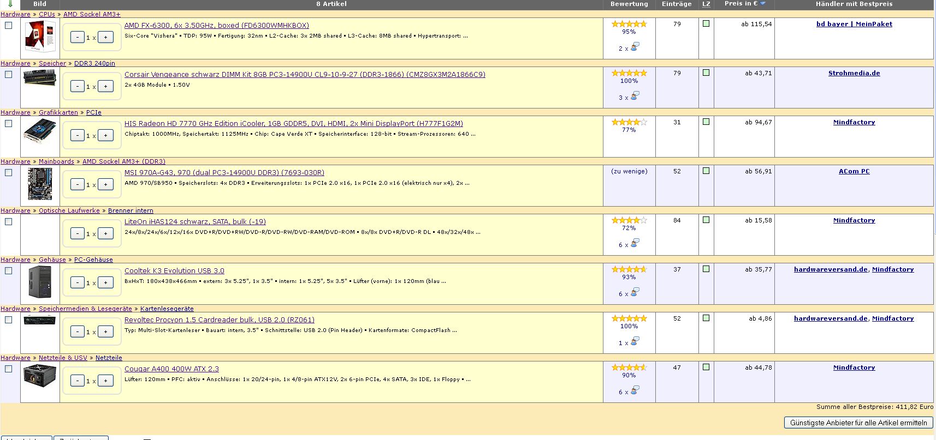Open reviews icon in Cooltek K3 Evolution row
This screenshot has height=440, width=936.
635,292
